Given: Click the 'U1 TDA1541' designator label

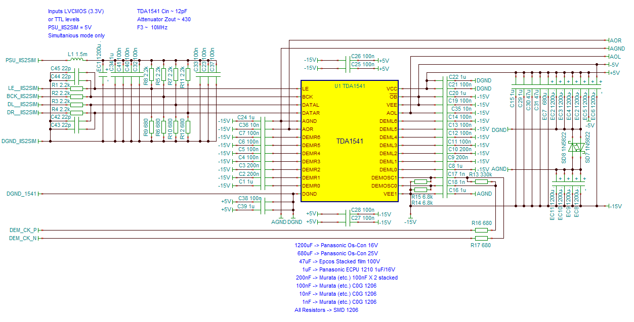Looking at the screenshot, I should (x=350, y=86).
